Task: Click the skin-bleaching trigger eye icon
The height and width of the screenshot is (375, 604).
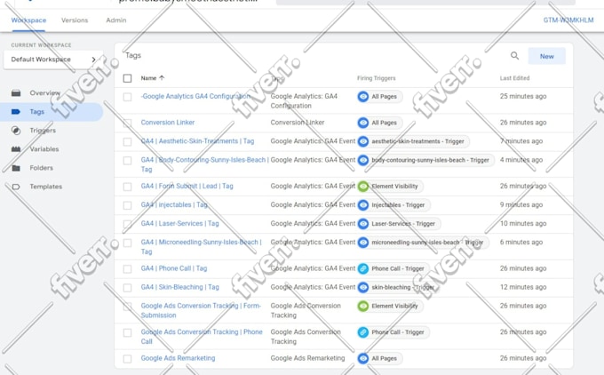Action: (363, 287)
